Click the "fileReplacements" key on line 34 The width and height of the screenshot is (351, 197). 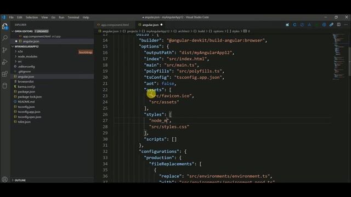click(172, 164)
